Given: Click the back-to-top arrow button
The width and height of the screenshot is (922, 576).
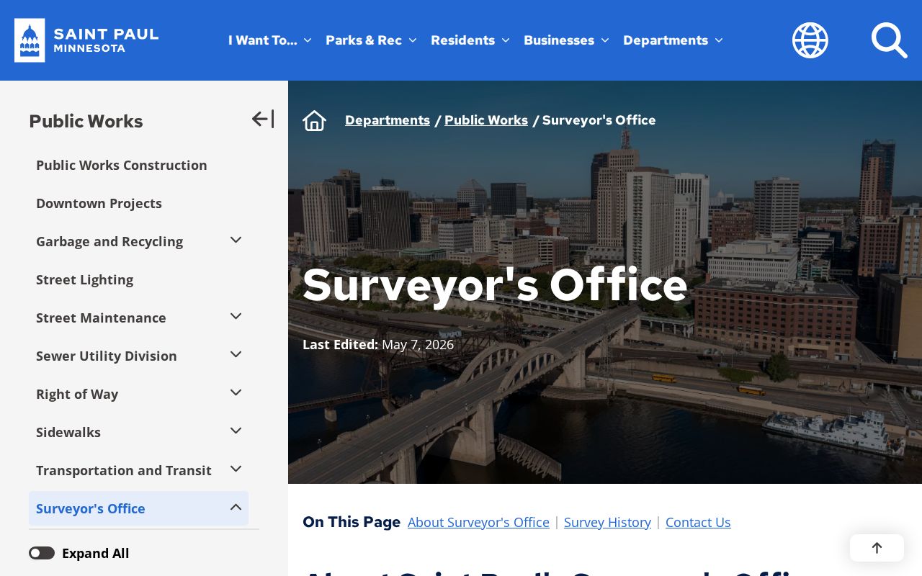Looking at the screenshot, I should [877, 548].
